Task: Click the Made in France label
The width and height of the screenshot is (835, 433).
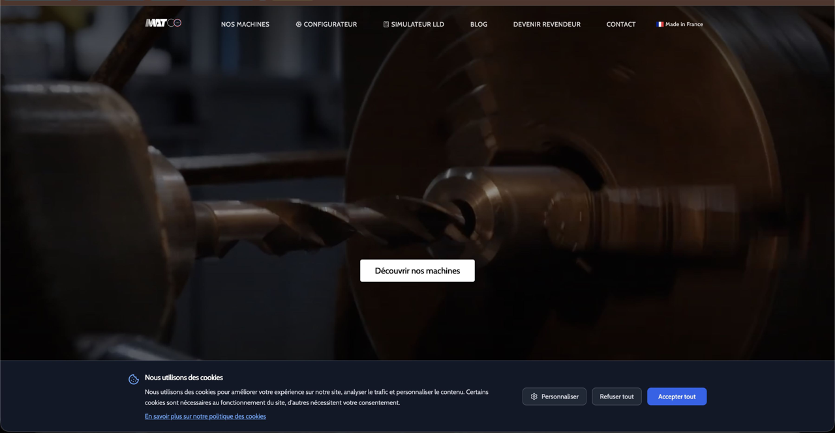Action: pyautogui.click(x=684, y=24)
